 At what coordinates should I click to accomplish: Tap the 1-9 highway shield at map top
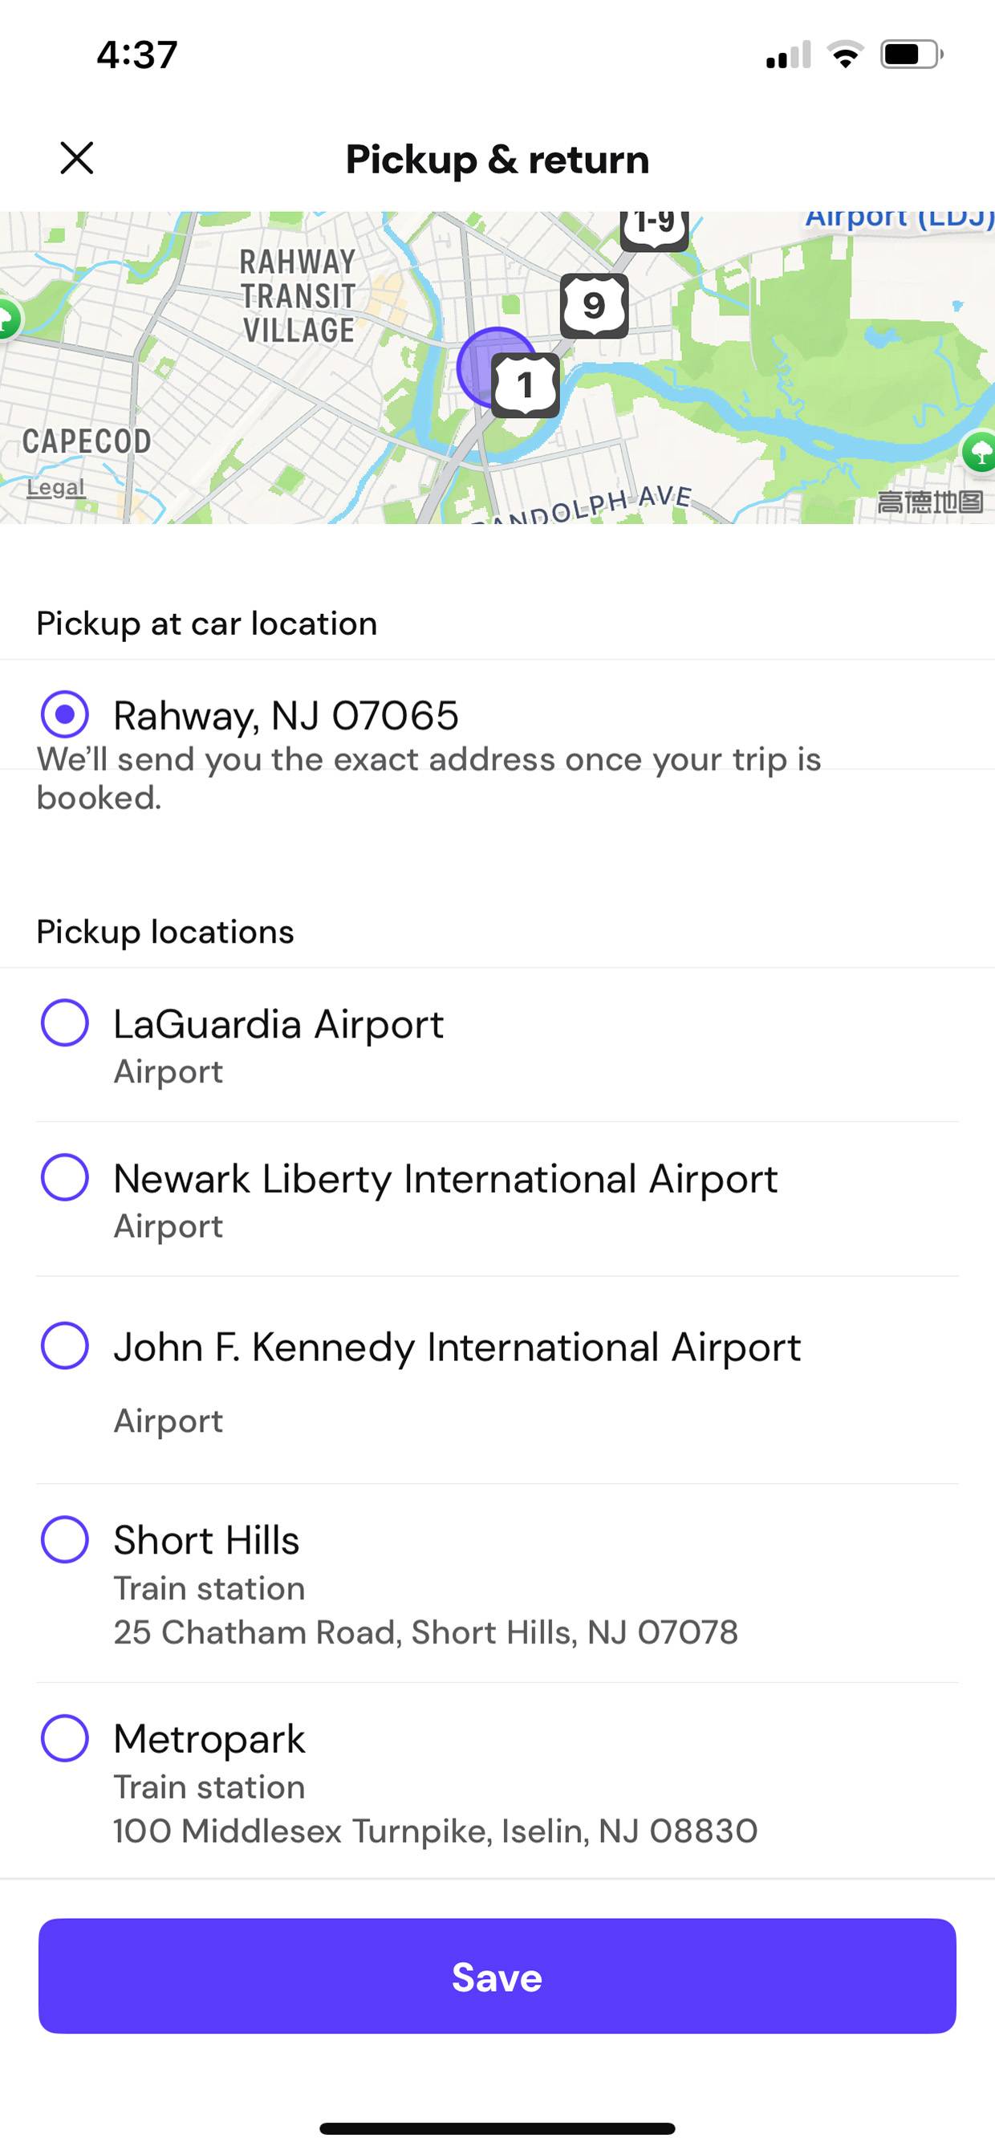tap(655, 229)
